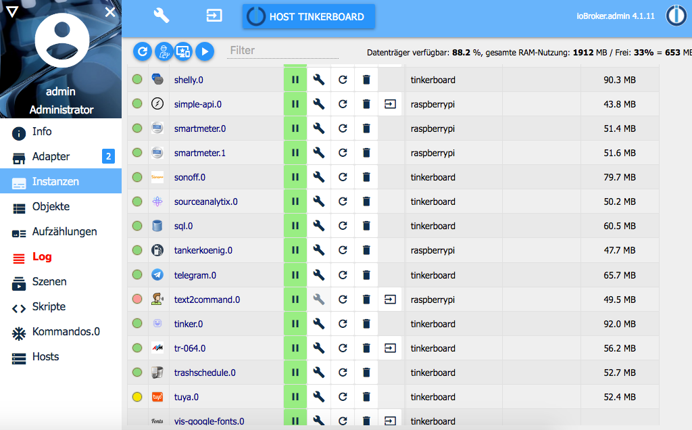Open the Adapter menu item

coord(61,157)
